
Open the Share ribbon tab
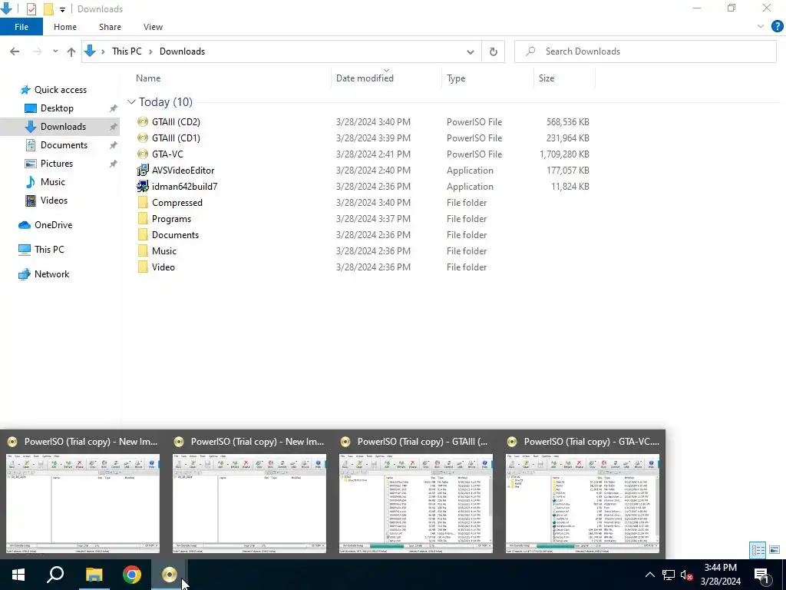pos(110,27)
